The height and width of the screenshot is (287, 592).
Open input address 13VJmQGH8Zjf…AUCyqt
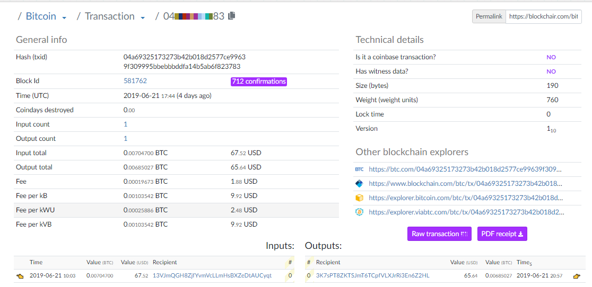pos(212,276)
